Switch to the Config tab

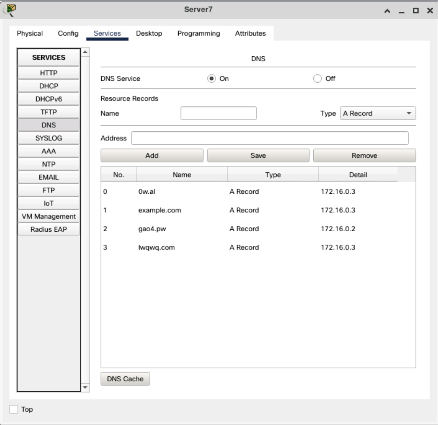click(68, 33)
